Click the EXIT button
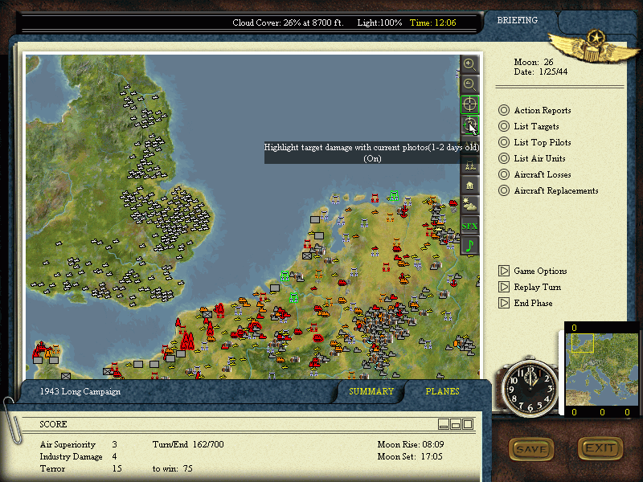The width and height of the screenshot is (643, 482). 600,448
